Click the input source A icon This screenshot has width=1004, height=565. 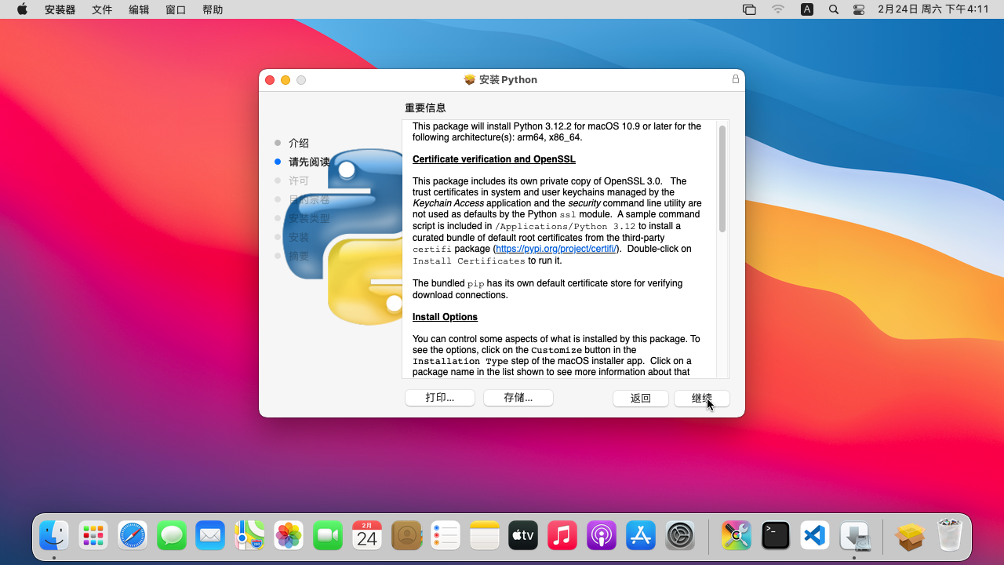coord(807,9)
